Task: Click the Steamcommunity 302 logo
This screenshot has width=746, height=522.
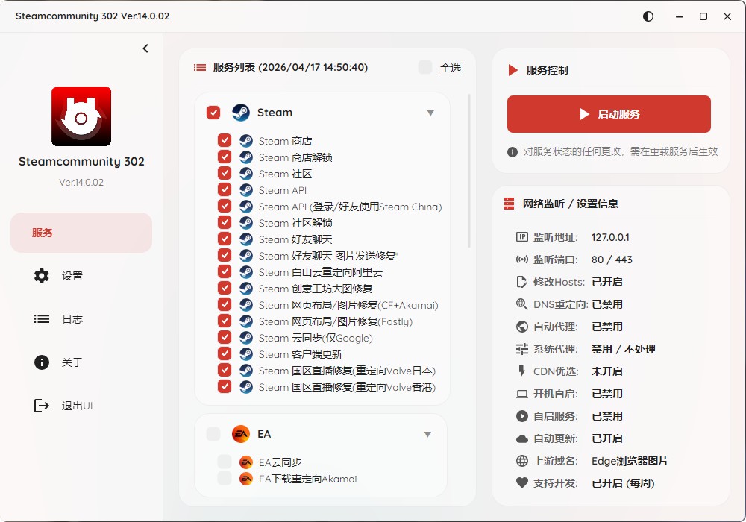Action: click(81, 116)
